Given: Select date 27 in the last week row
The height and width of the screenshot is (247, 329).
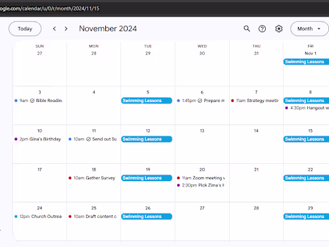Looking at the screenshot, I should 202,208.
